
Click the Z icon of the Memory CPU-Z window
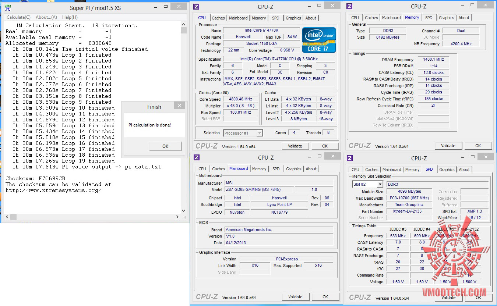pos(350,6)
